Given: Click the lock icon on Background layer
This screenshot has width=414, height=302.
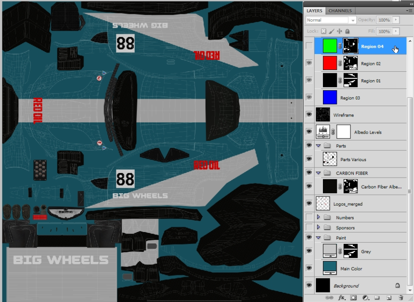Looking at the screenshot, I should (x=397, y=285).
